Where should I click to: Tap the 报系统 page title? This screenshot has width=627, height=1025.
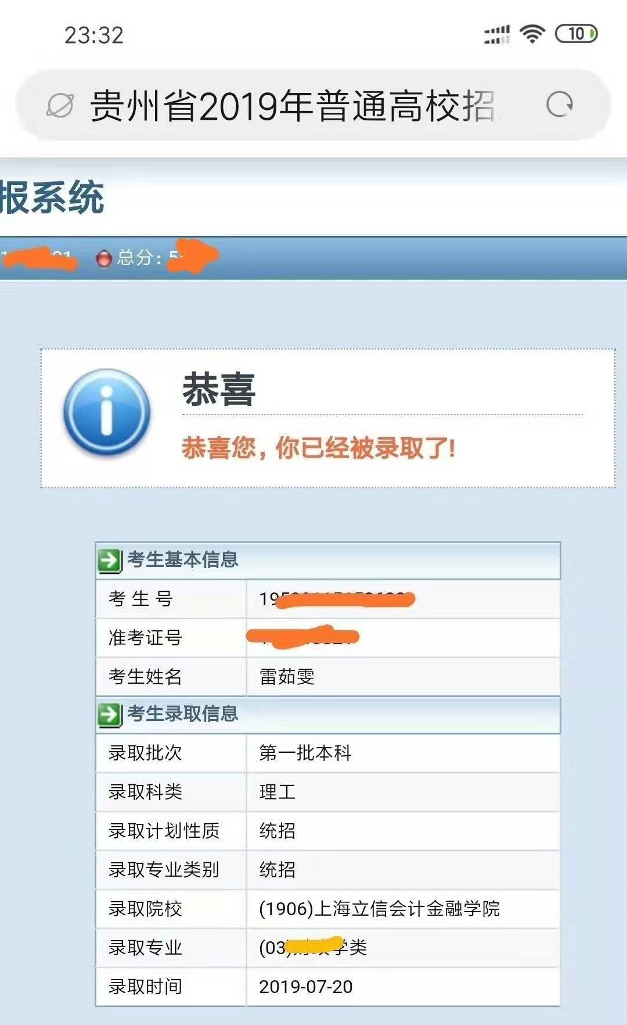point(52,198)
